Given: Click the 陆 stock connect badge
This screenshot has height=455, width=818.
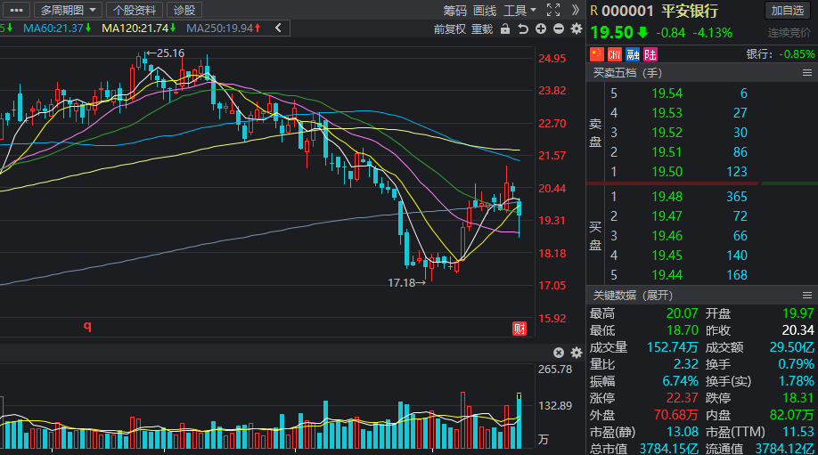Looking at the screenshot, I should tap(650, 54).
